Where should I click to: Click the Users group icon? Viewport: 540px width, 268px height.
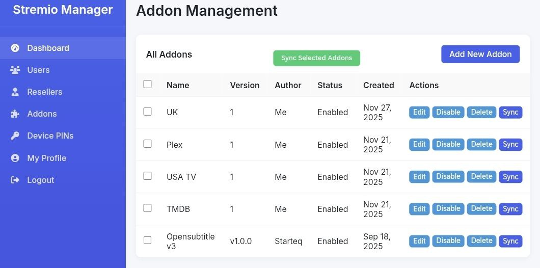pos(15,70)
